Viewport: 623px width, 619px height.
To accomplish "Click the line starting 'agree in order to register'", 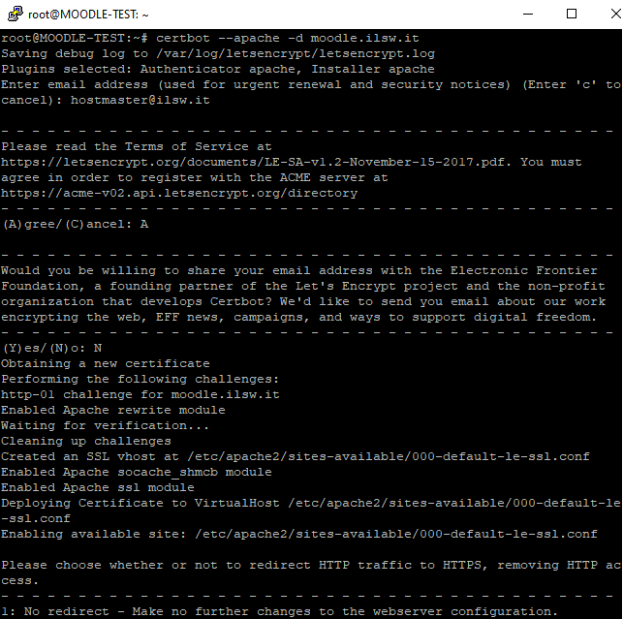I will coord(195,177).
